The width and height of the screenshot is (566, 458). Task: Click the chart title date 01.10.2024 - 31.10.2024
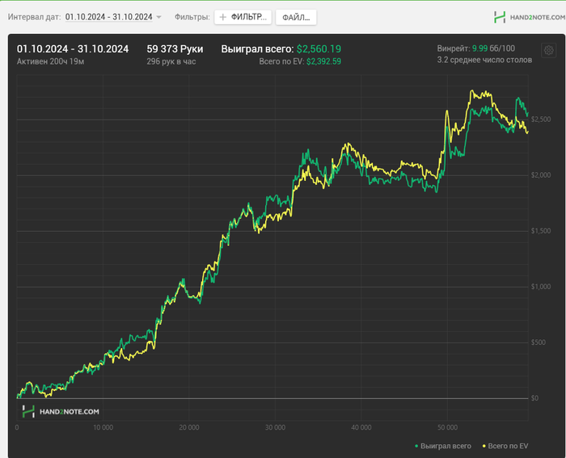click(73, 48)
